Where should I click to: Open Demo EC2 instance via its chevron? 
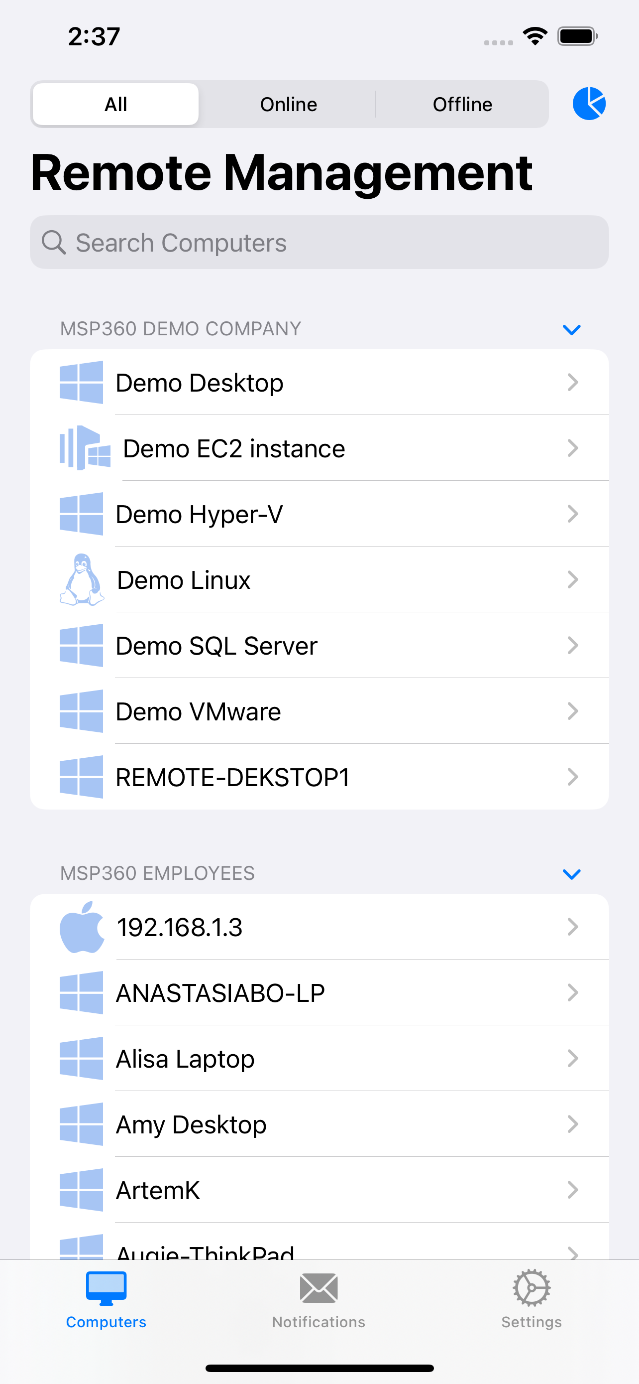point(572,447)
